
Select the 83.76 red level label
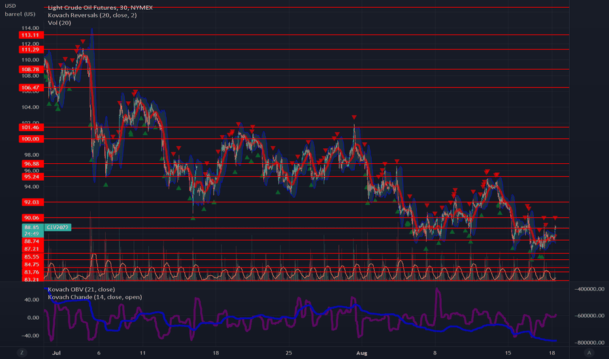click(33, 272)
